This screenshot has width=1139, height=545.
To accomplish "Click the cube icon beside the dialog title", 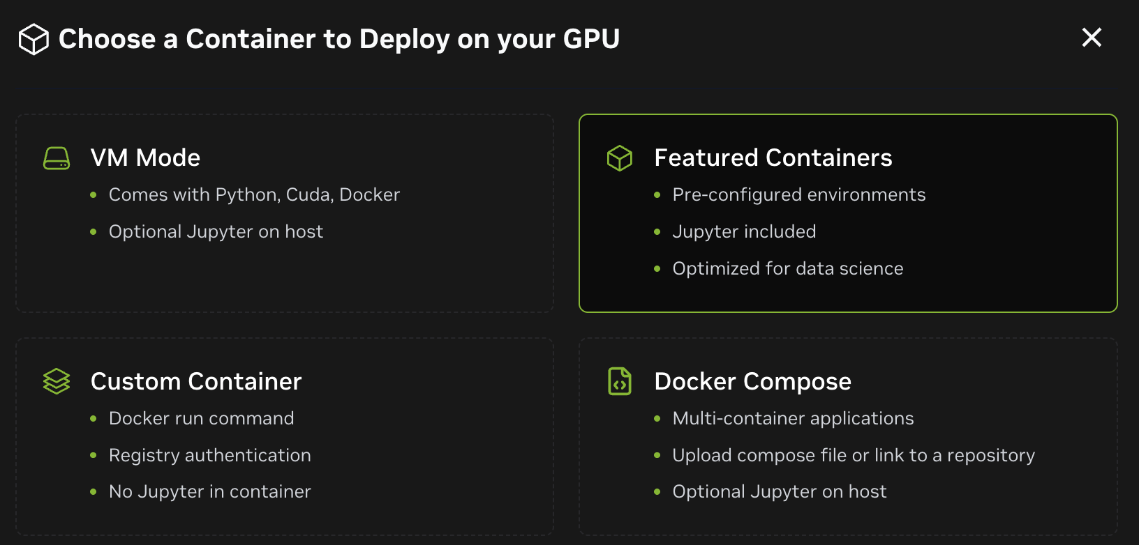I will (33, 39).
